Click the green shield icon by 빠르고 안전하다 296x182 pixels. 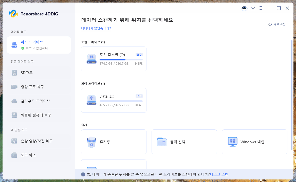tap(23, 48)
